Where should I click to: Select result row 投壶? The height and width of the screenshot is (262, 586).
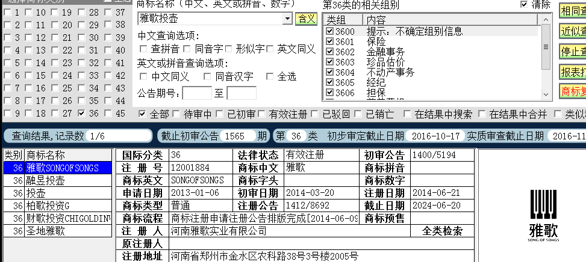pos(58,193)
